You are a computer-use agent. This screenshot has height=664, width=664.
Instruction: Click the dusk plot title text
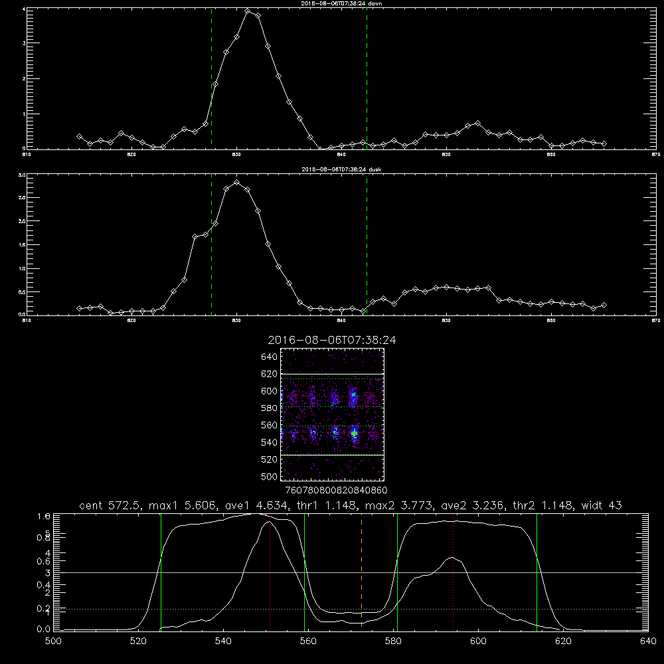coord(341,169)
